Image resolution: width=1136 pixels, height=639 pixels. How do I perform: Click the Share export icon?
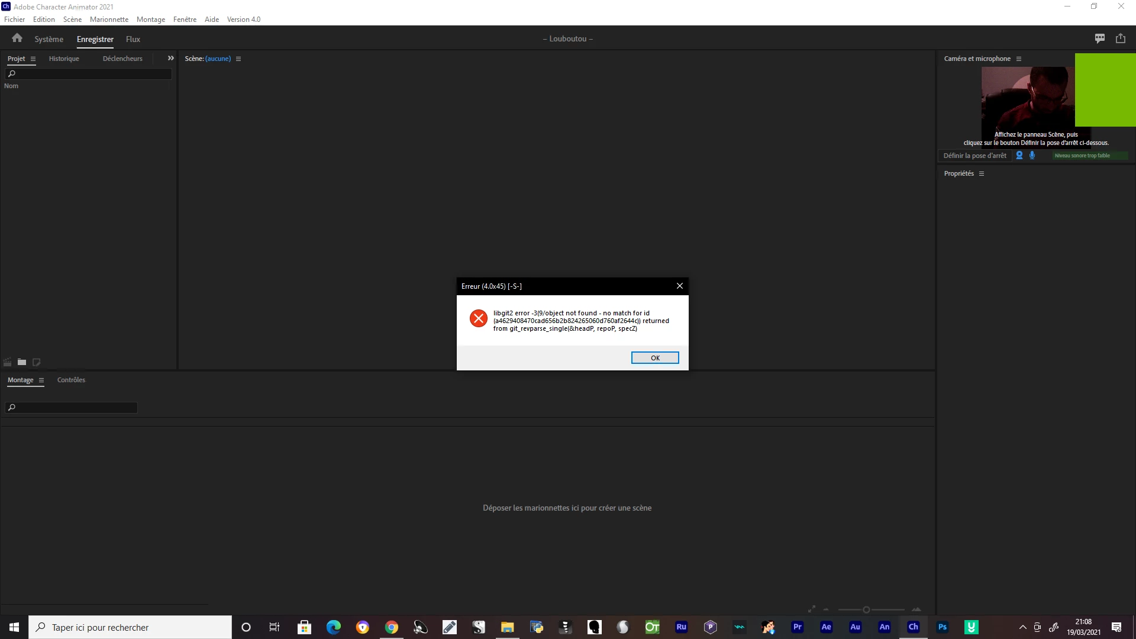(x=1121, y=38)
